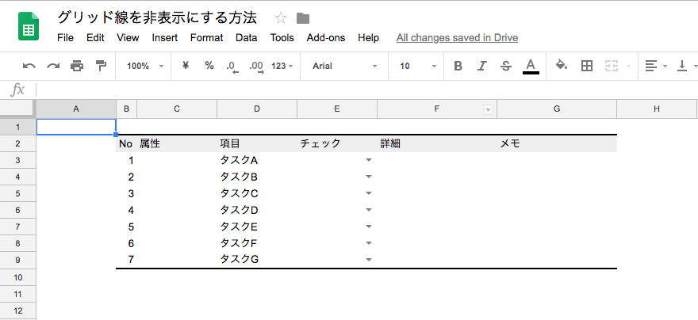Select the cell containing タスクF
The height and width of the screenshot is (320, 698).
click(257, 243)
